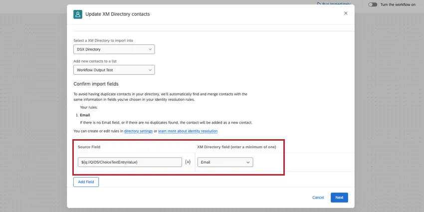Click the Source Field text input
424x212 pixels.
click(130, 162)
